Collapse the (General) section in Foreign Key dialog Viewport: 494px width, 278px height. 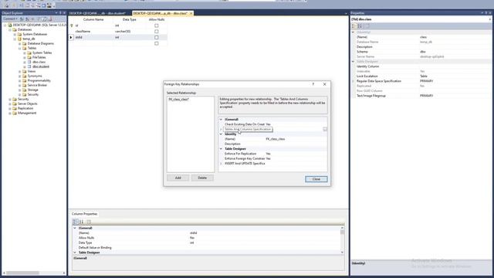coord(221,120)
